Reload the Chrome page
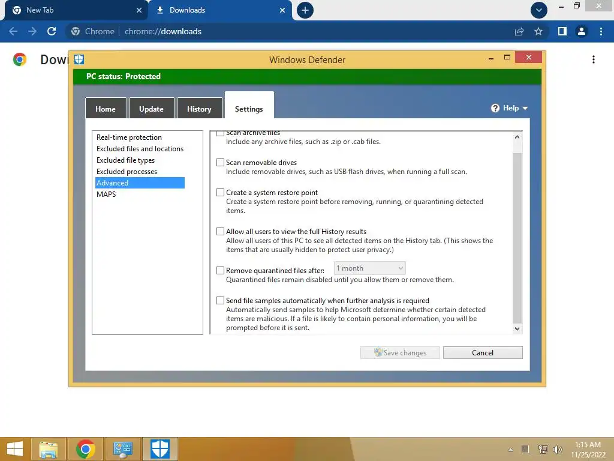Image resolution: width=614 pixels, height=461 pixels. click(x=52, y=31)
